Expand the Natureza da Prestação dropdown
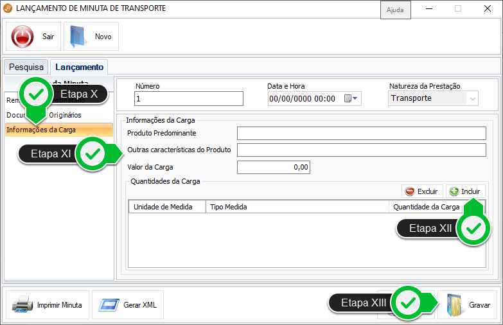503x325 pixels. 472,99
